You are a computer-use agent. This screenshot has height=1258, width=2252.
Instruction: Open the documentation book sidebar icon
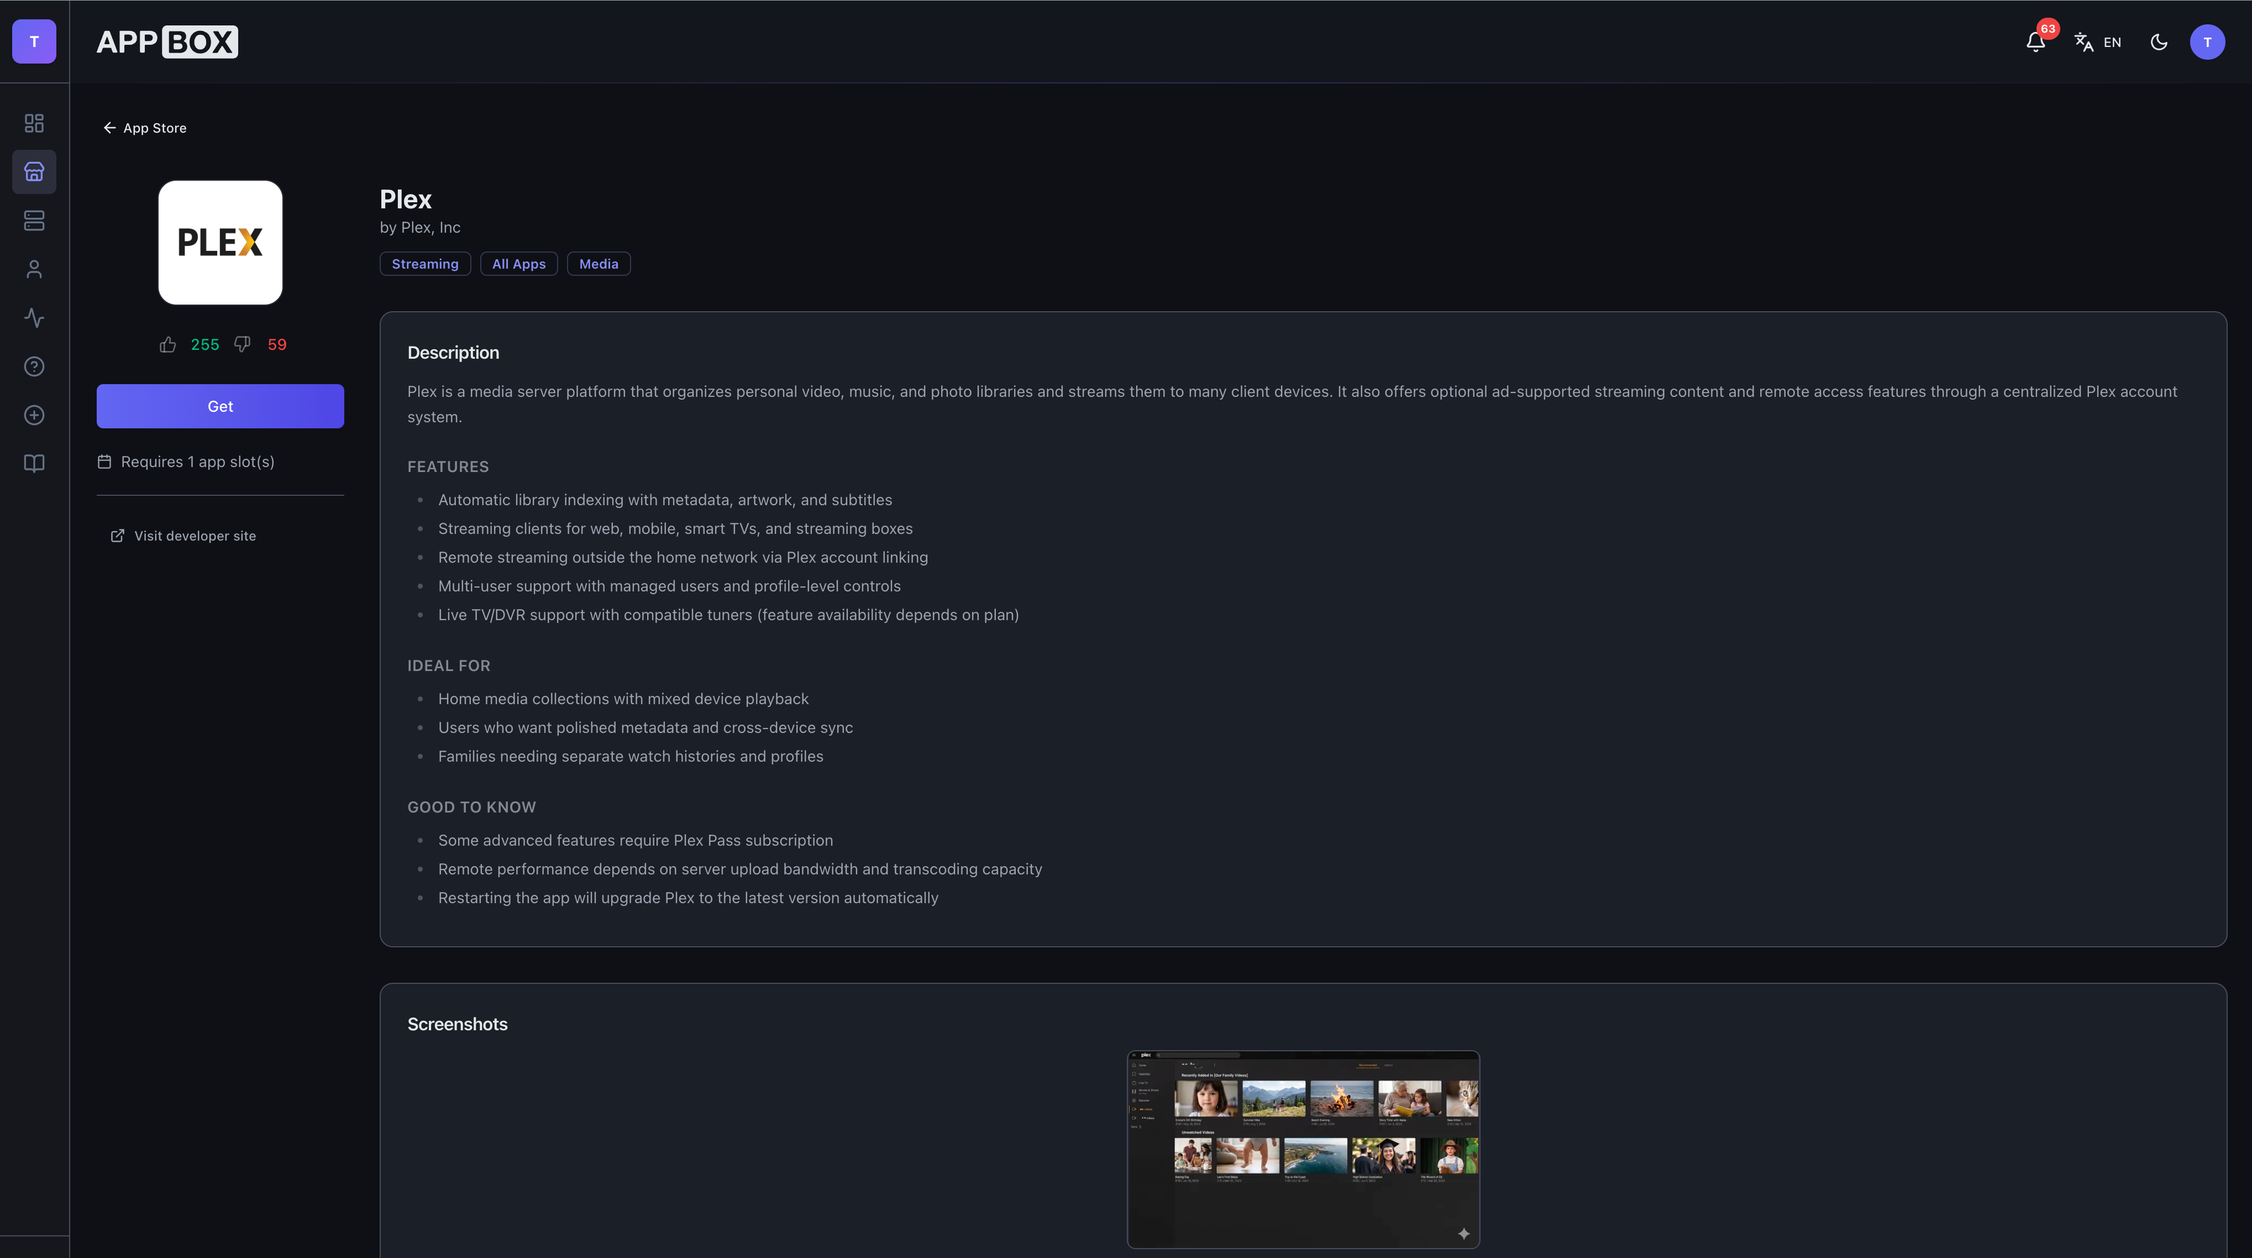(x=34, y=463)
